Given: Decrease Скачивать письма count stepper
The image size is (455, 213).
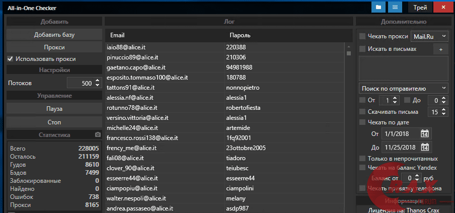Looking at the screenshot, I should [x=443, y=114].
